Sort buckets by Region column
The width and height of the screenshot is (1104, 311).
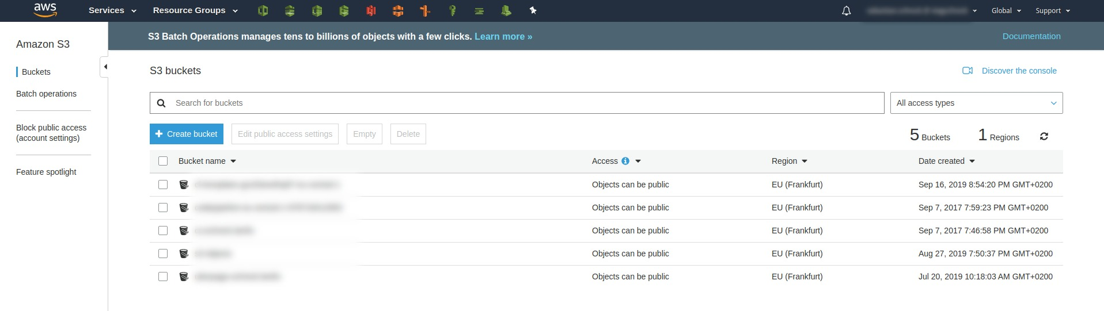[790, 161]
